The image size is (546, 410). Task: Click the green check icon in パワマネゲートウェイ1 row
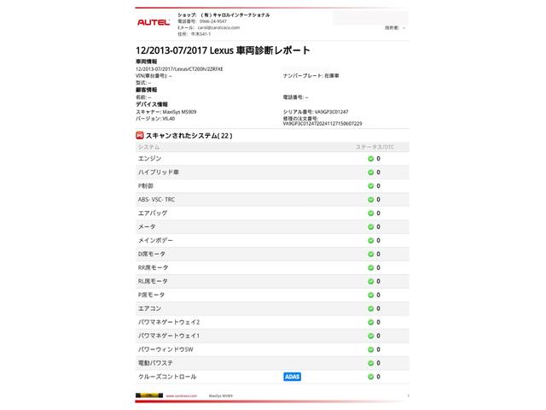pyautogui.click(x=371, y=336)
